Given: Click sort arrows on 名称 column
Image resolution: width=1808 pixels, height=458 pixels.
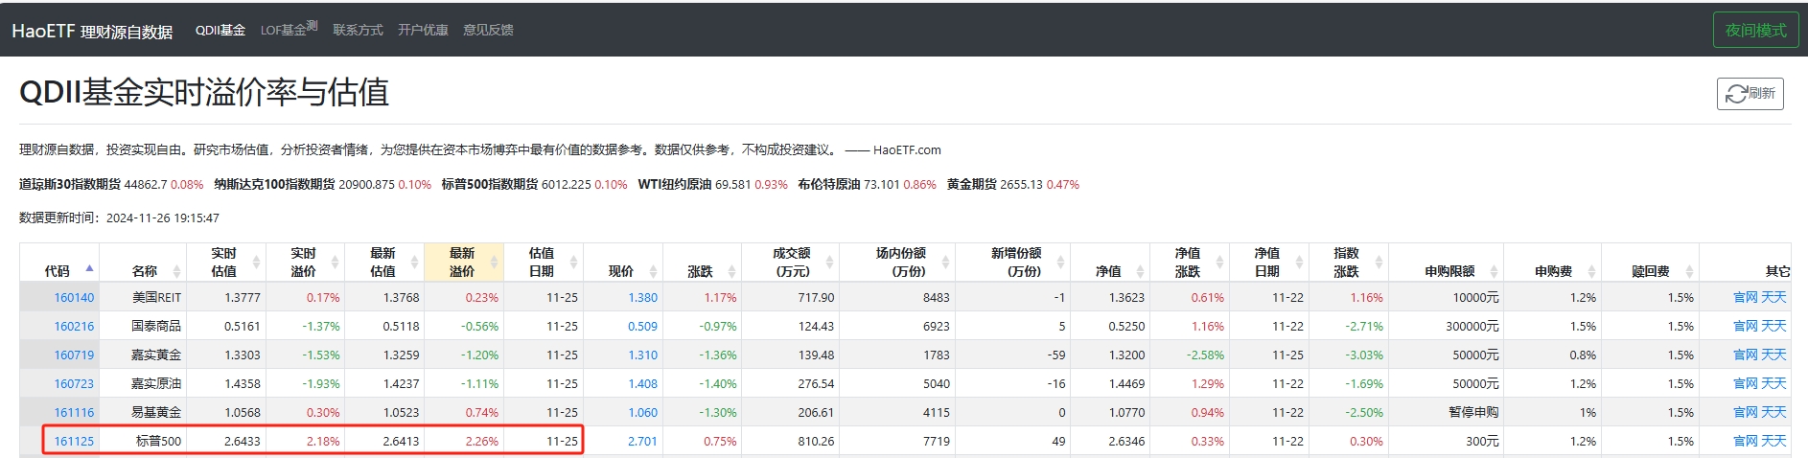Looking at the screenshot, I should (x=177, y=271).
